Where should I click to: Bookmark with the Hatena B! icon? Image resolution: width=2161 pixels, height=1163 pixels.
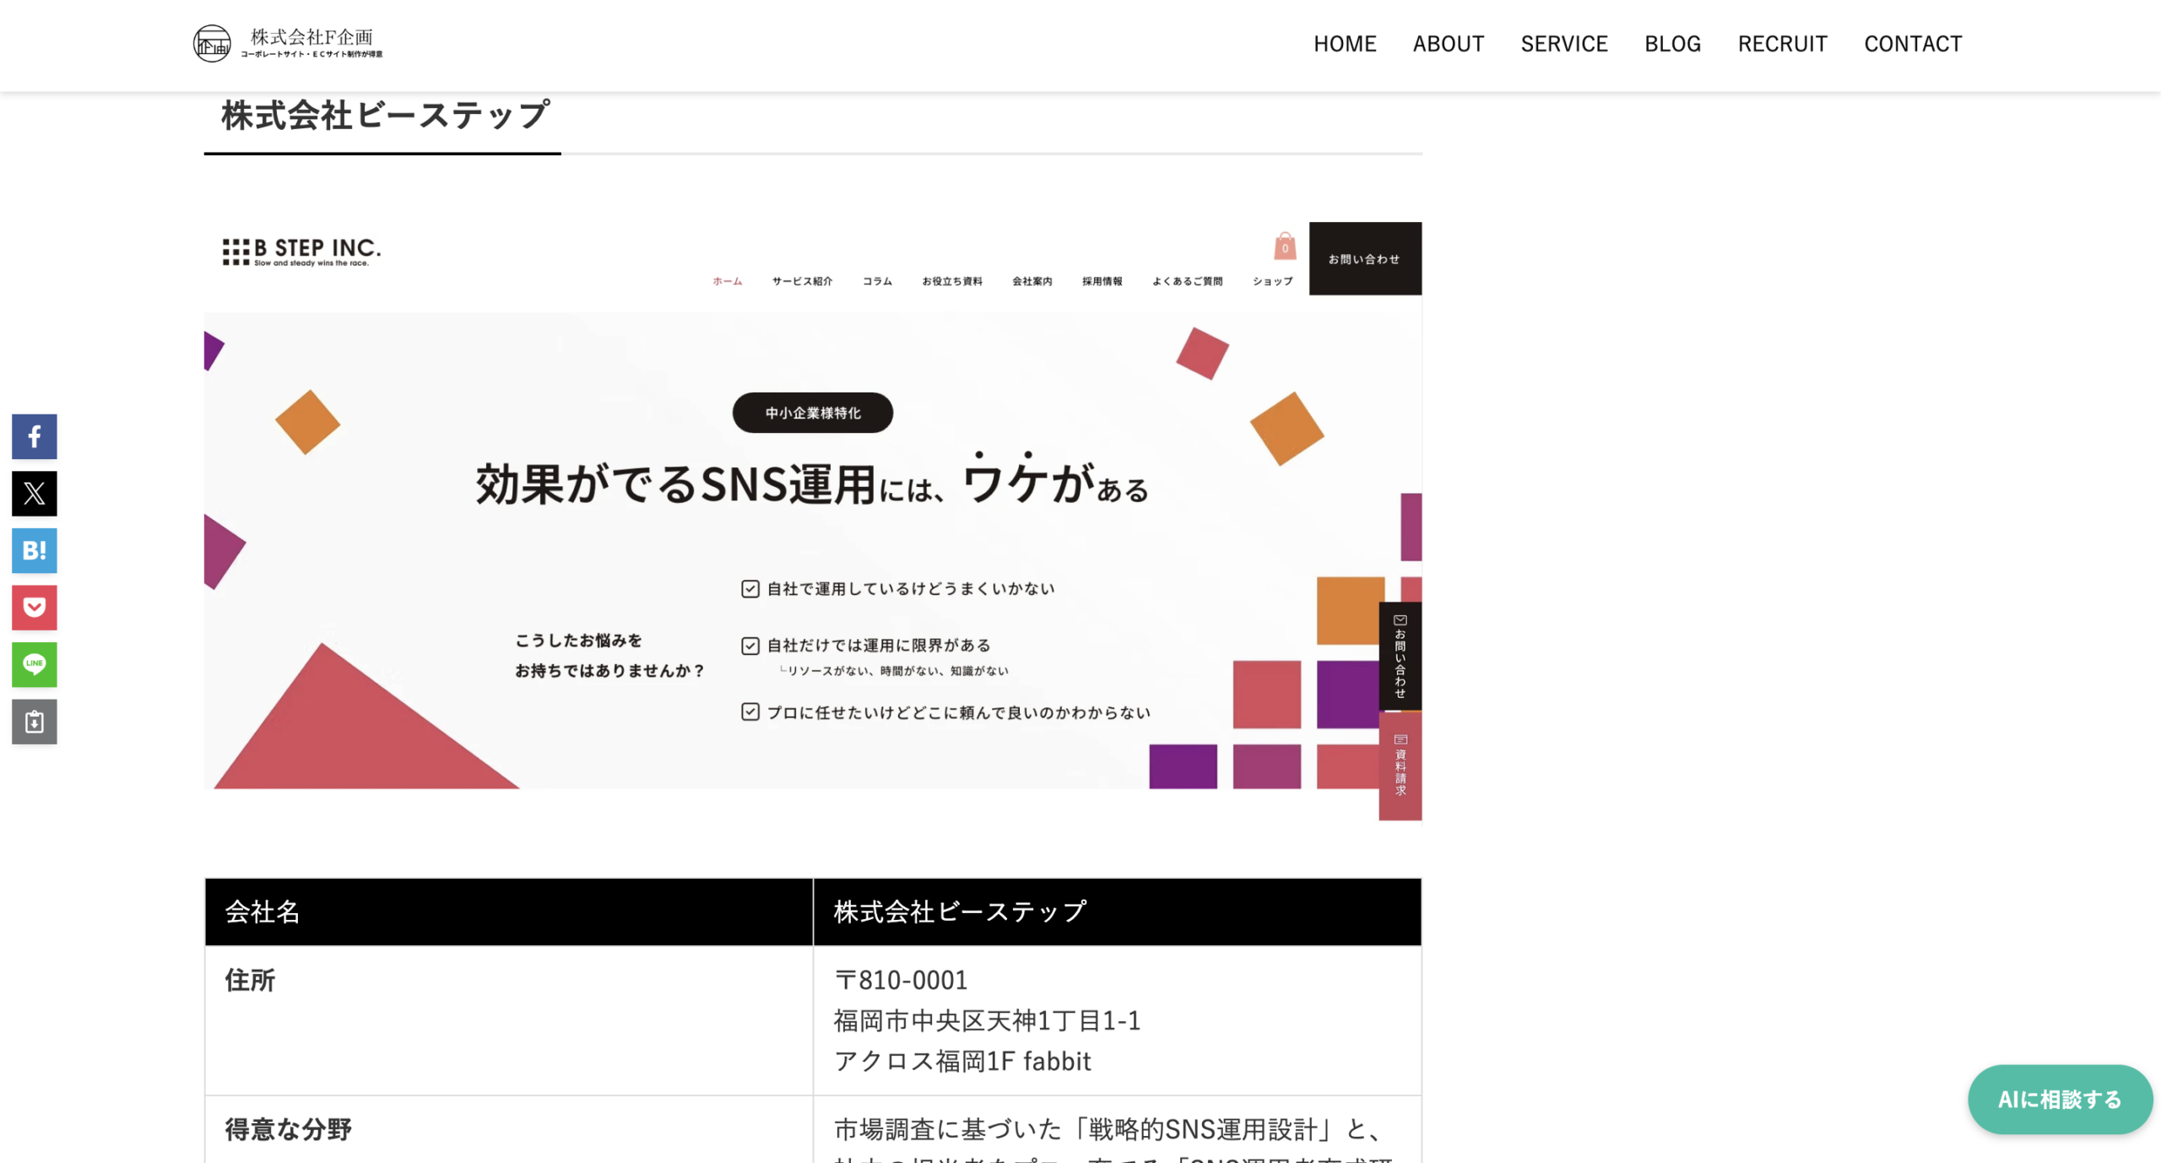(35, 550)
